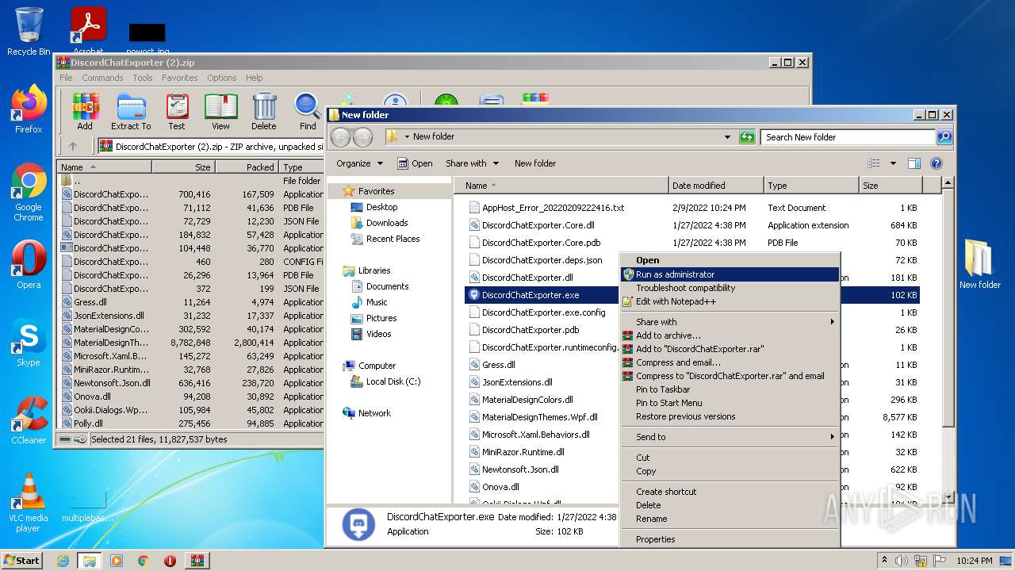Click the Opera icon in taskbar
This screenshot has width=1015, height=571.
point(170,561)
